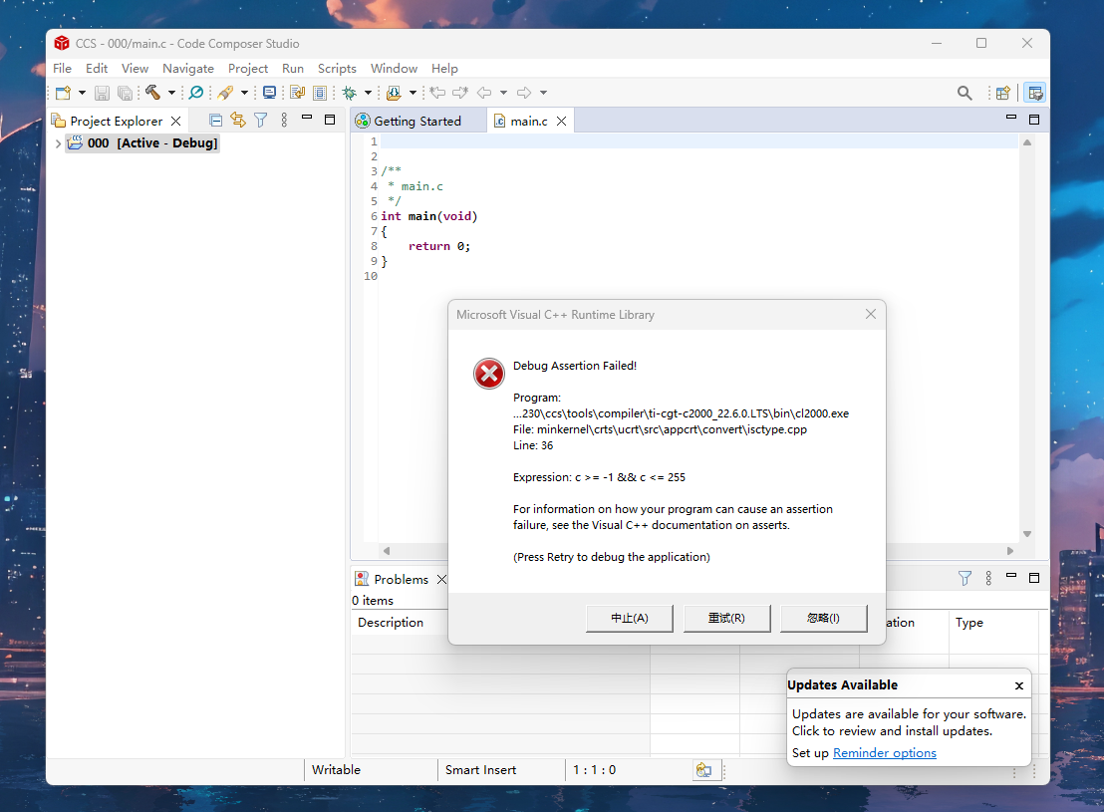
Task: Build the project with the hammer icon
Action: pyautogui.click(x=152, y=93)
